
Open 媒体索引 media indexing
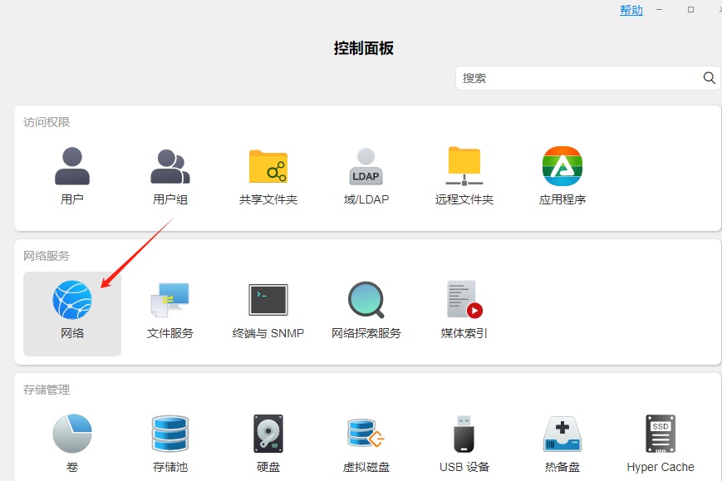click(464, 309)
